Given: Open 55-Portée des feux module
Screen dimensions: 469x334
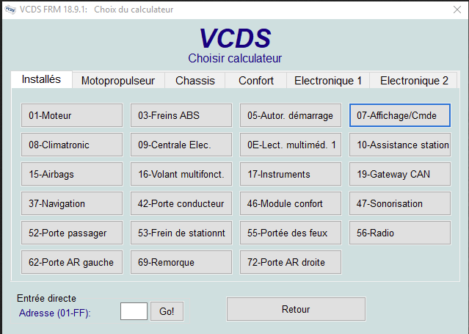Looking at the screenshot, I should pyautogui.click(x=291, y=233).
